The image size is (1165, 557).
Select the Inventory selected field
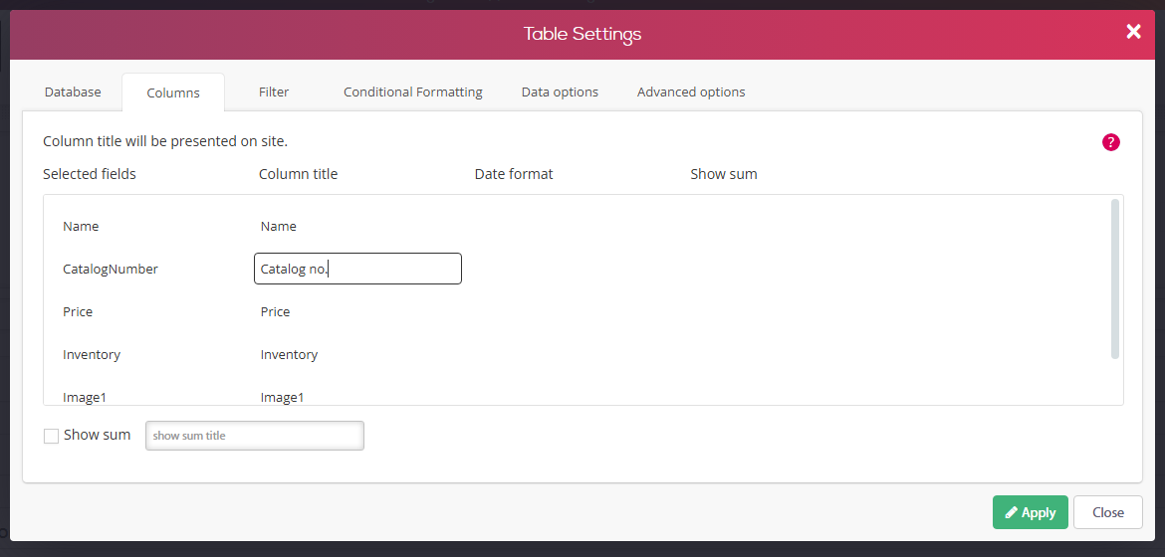pos(92,355)
